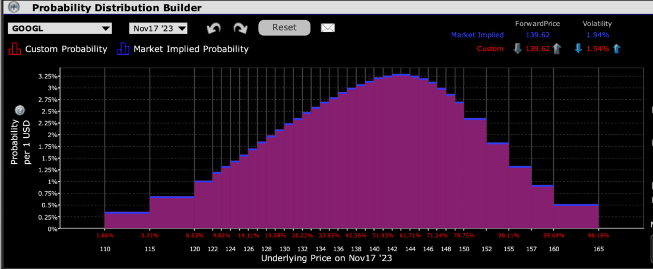653x269 pixels.
Task: Click the Custom forward price value 139.62
Action: tap(538, 49)
